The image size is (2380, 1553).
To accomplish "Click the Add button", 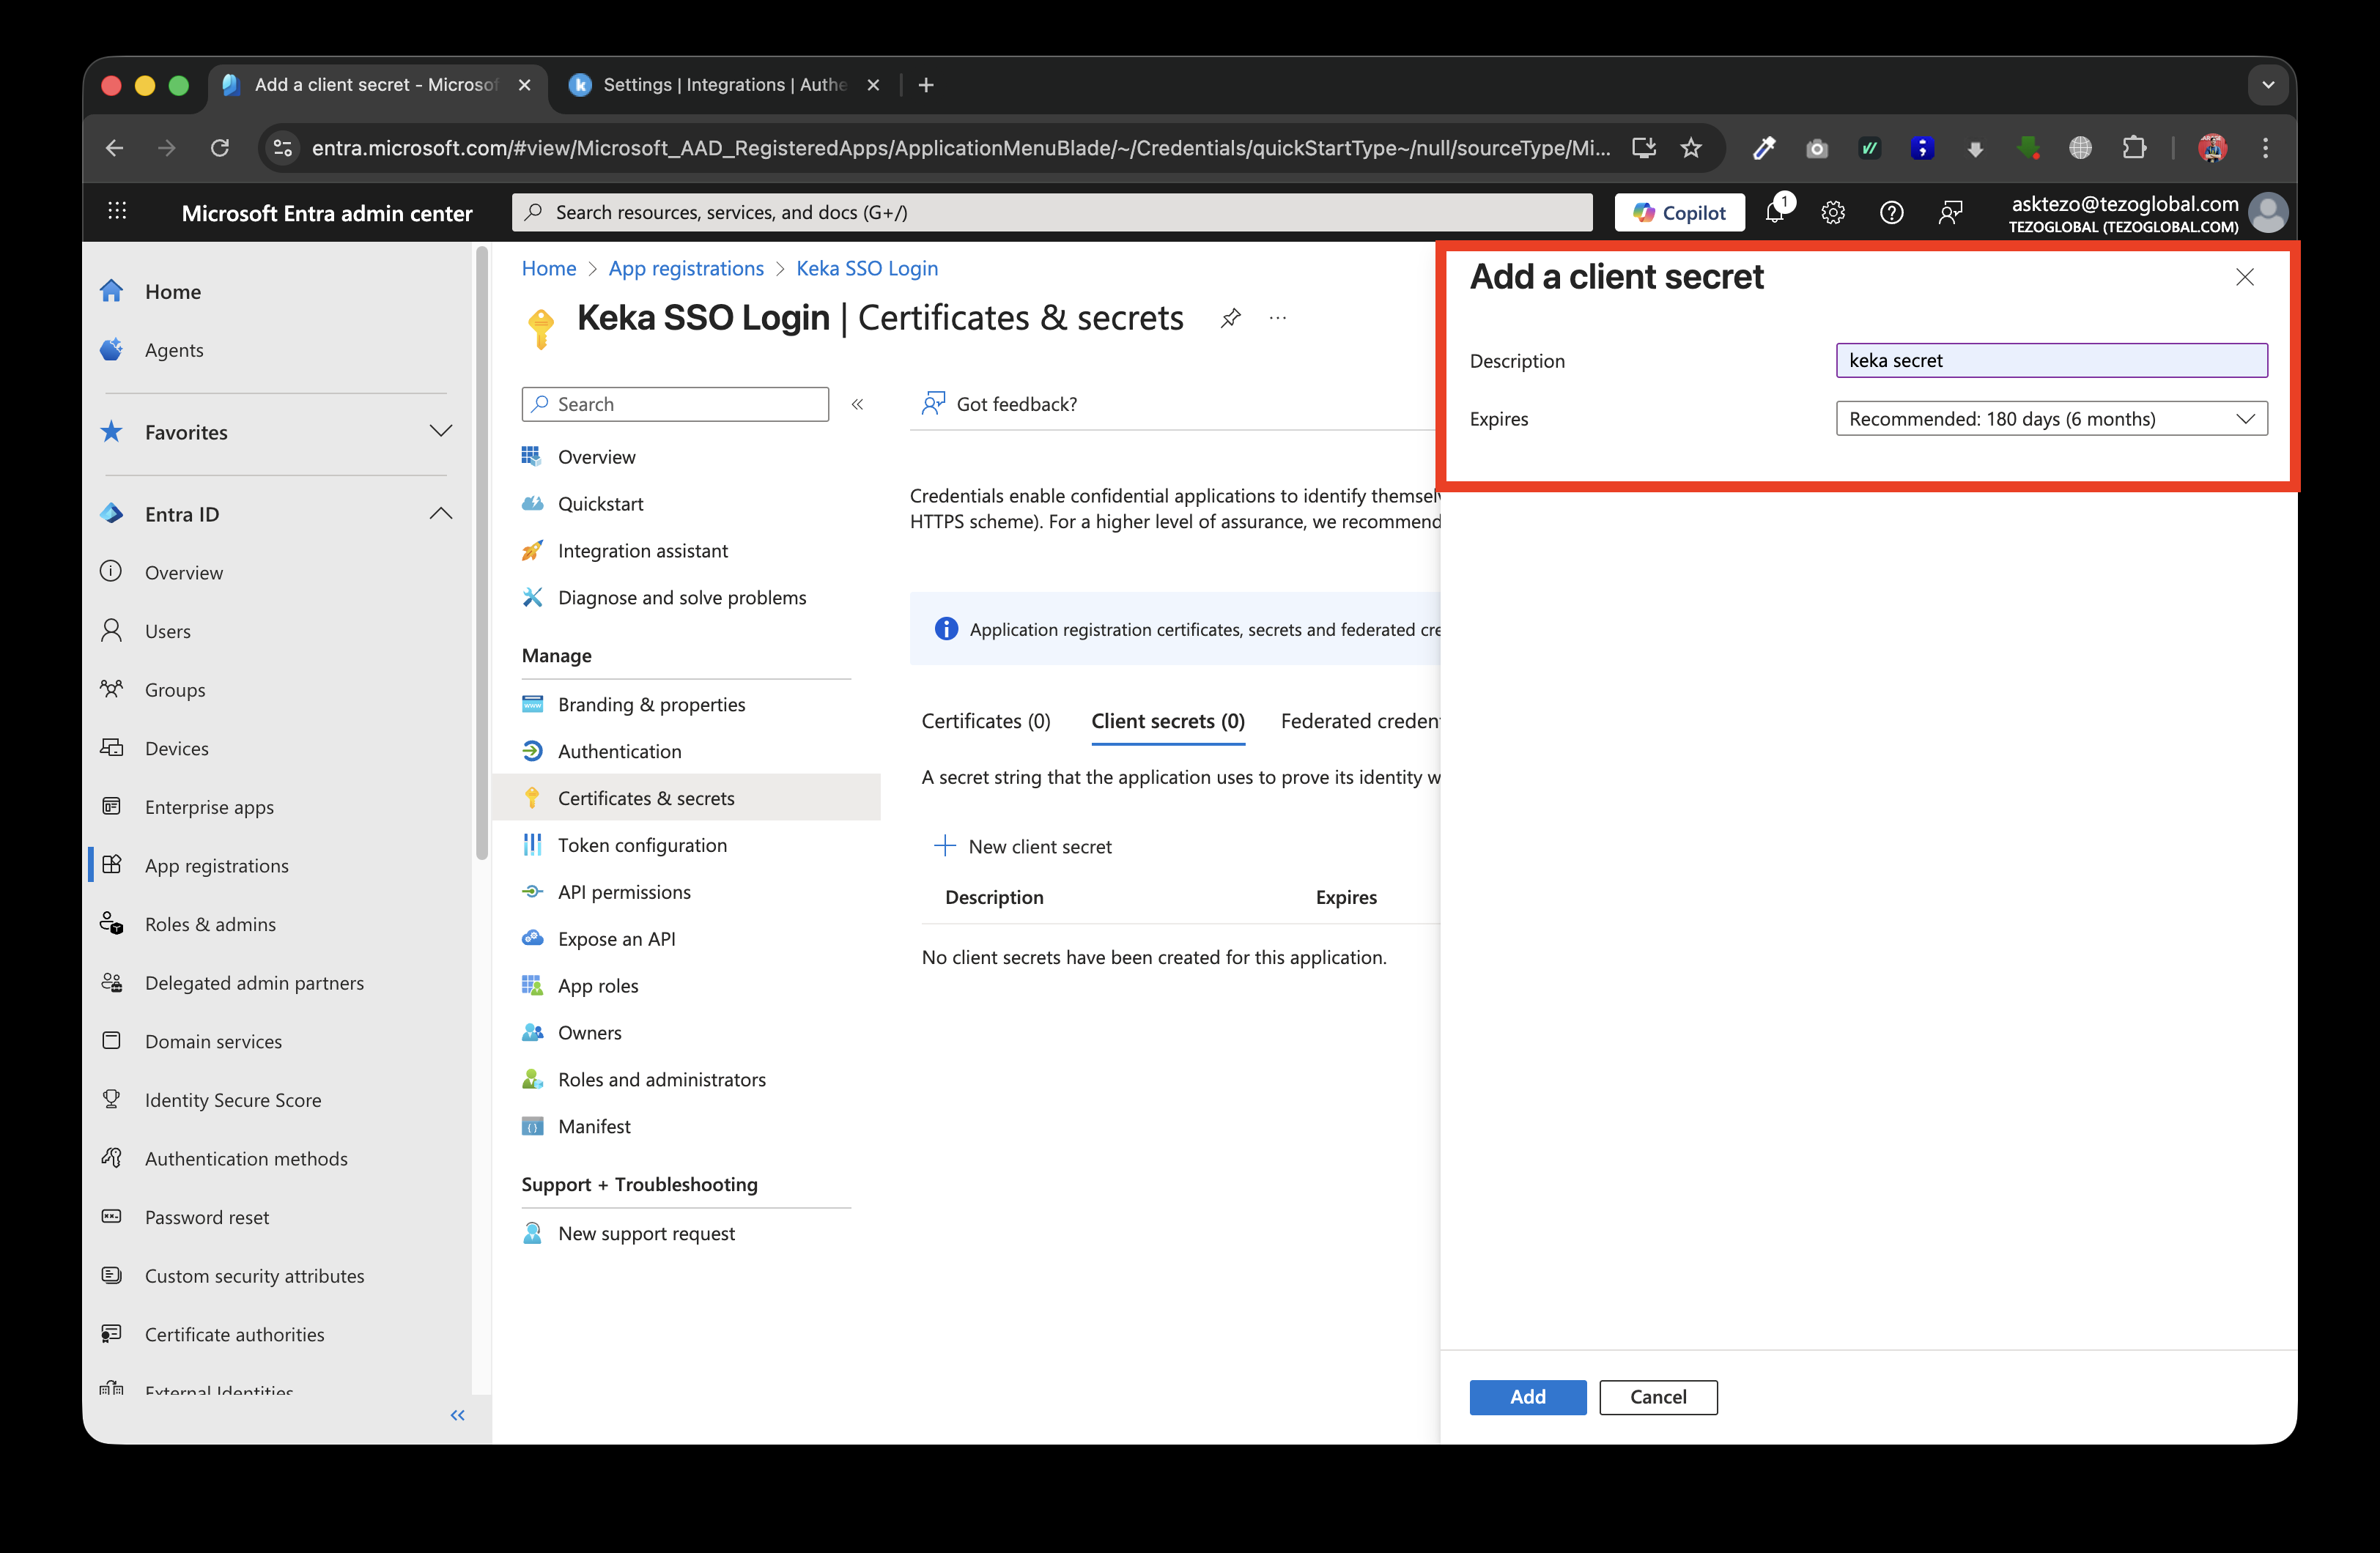I will (x=1527, y=1397).
